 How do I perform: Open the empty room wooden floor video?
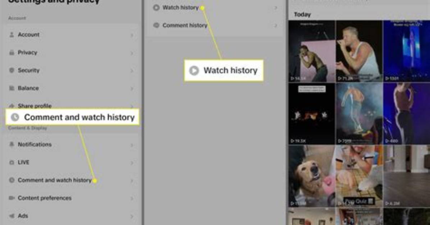pos(407,176)
